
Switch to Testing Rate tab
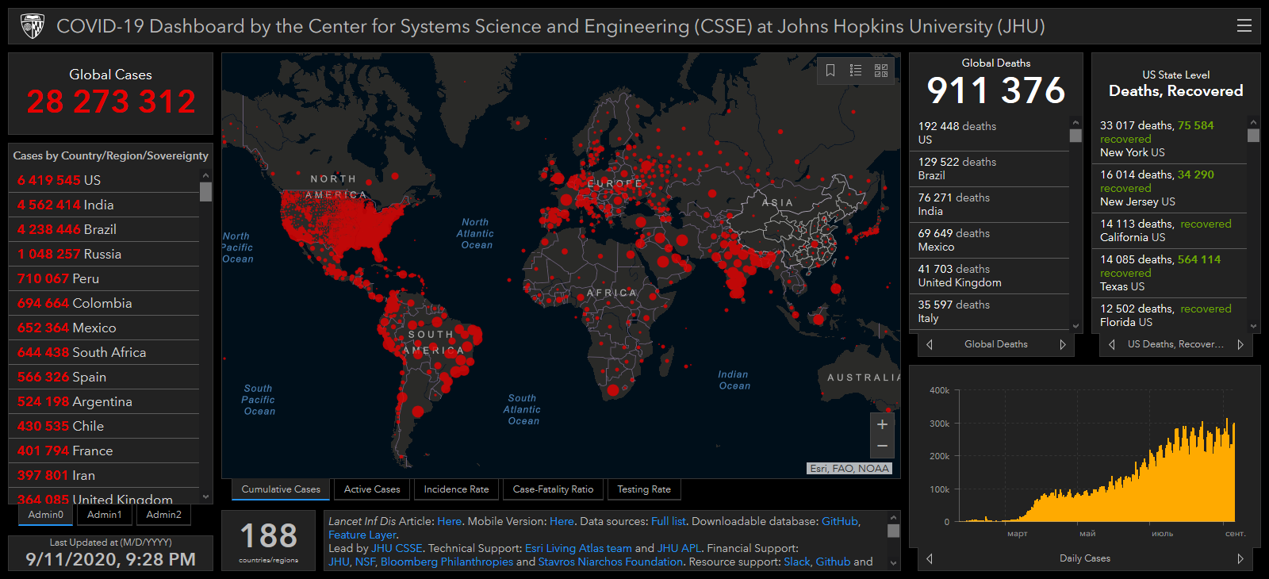coord(644,489)
